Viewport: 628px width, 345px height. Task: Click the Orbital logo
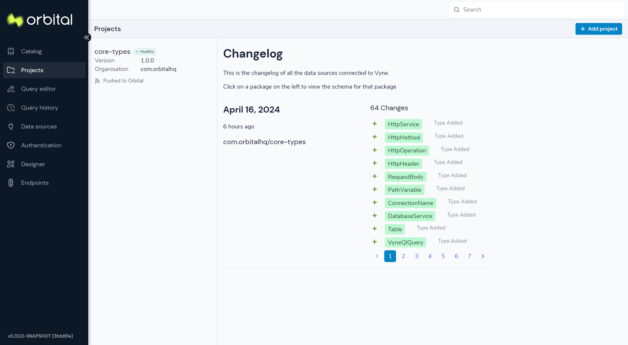40,20
